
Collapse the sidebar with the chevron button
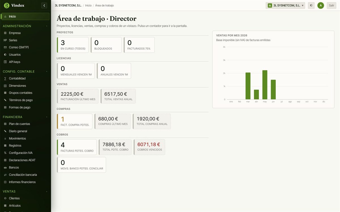(x=44, y=5)
